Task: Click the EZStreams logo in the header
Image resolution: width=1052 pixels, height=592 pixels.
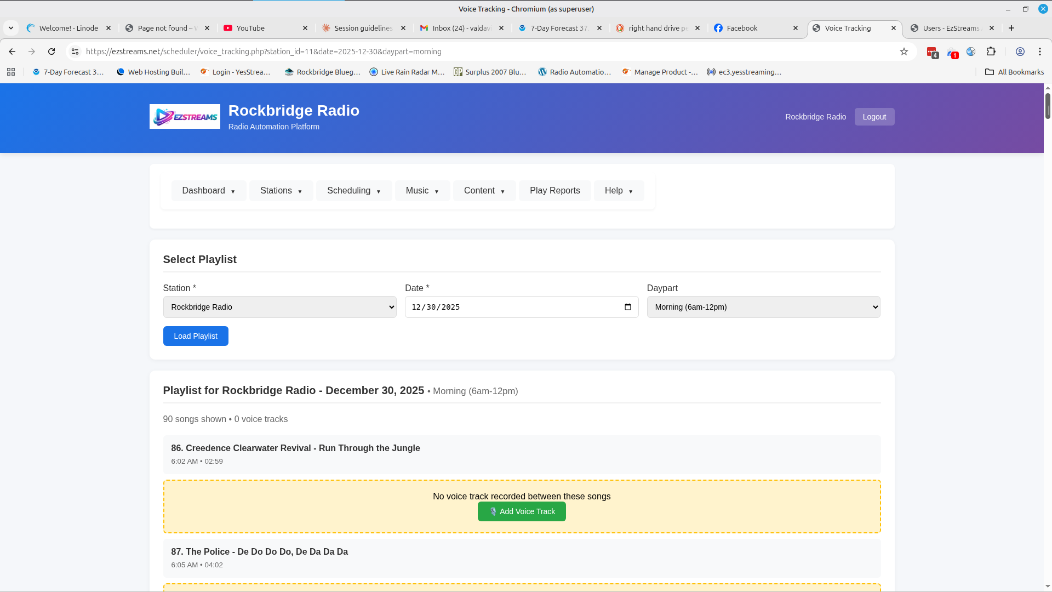Action: tap(184, 116)
